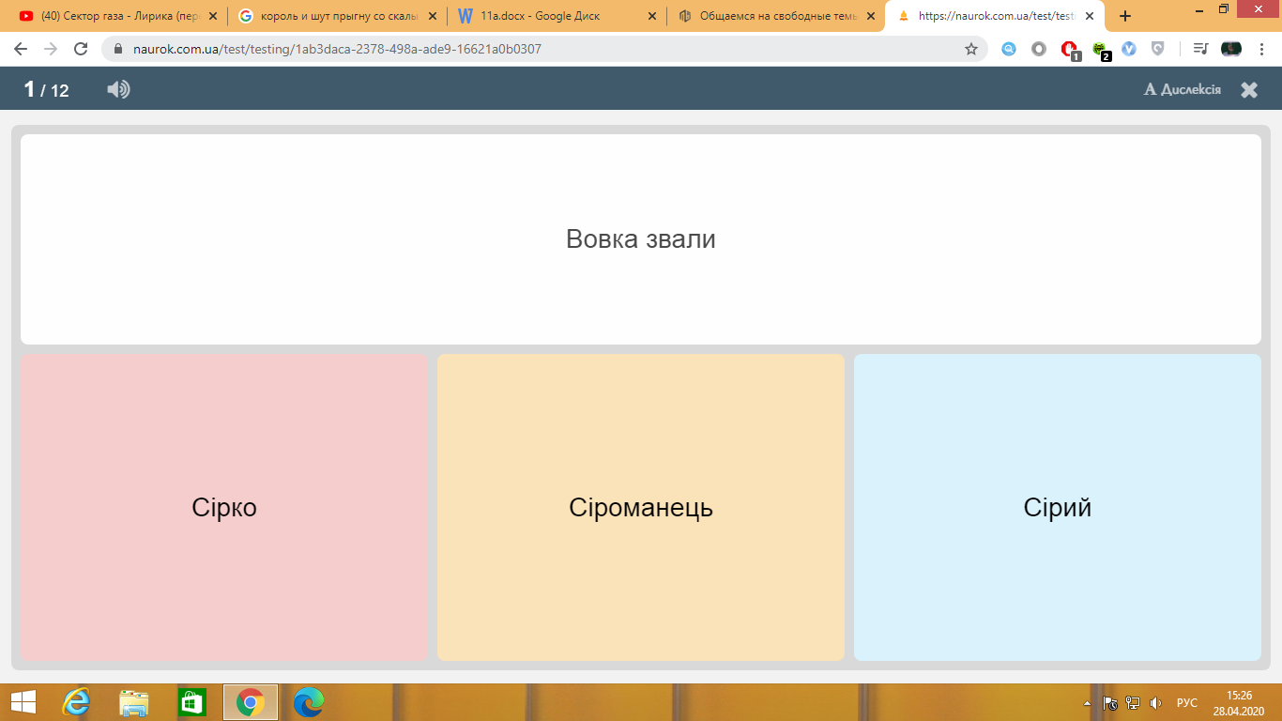Show hidden system tray icons

1088,703
